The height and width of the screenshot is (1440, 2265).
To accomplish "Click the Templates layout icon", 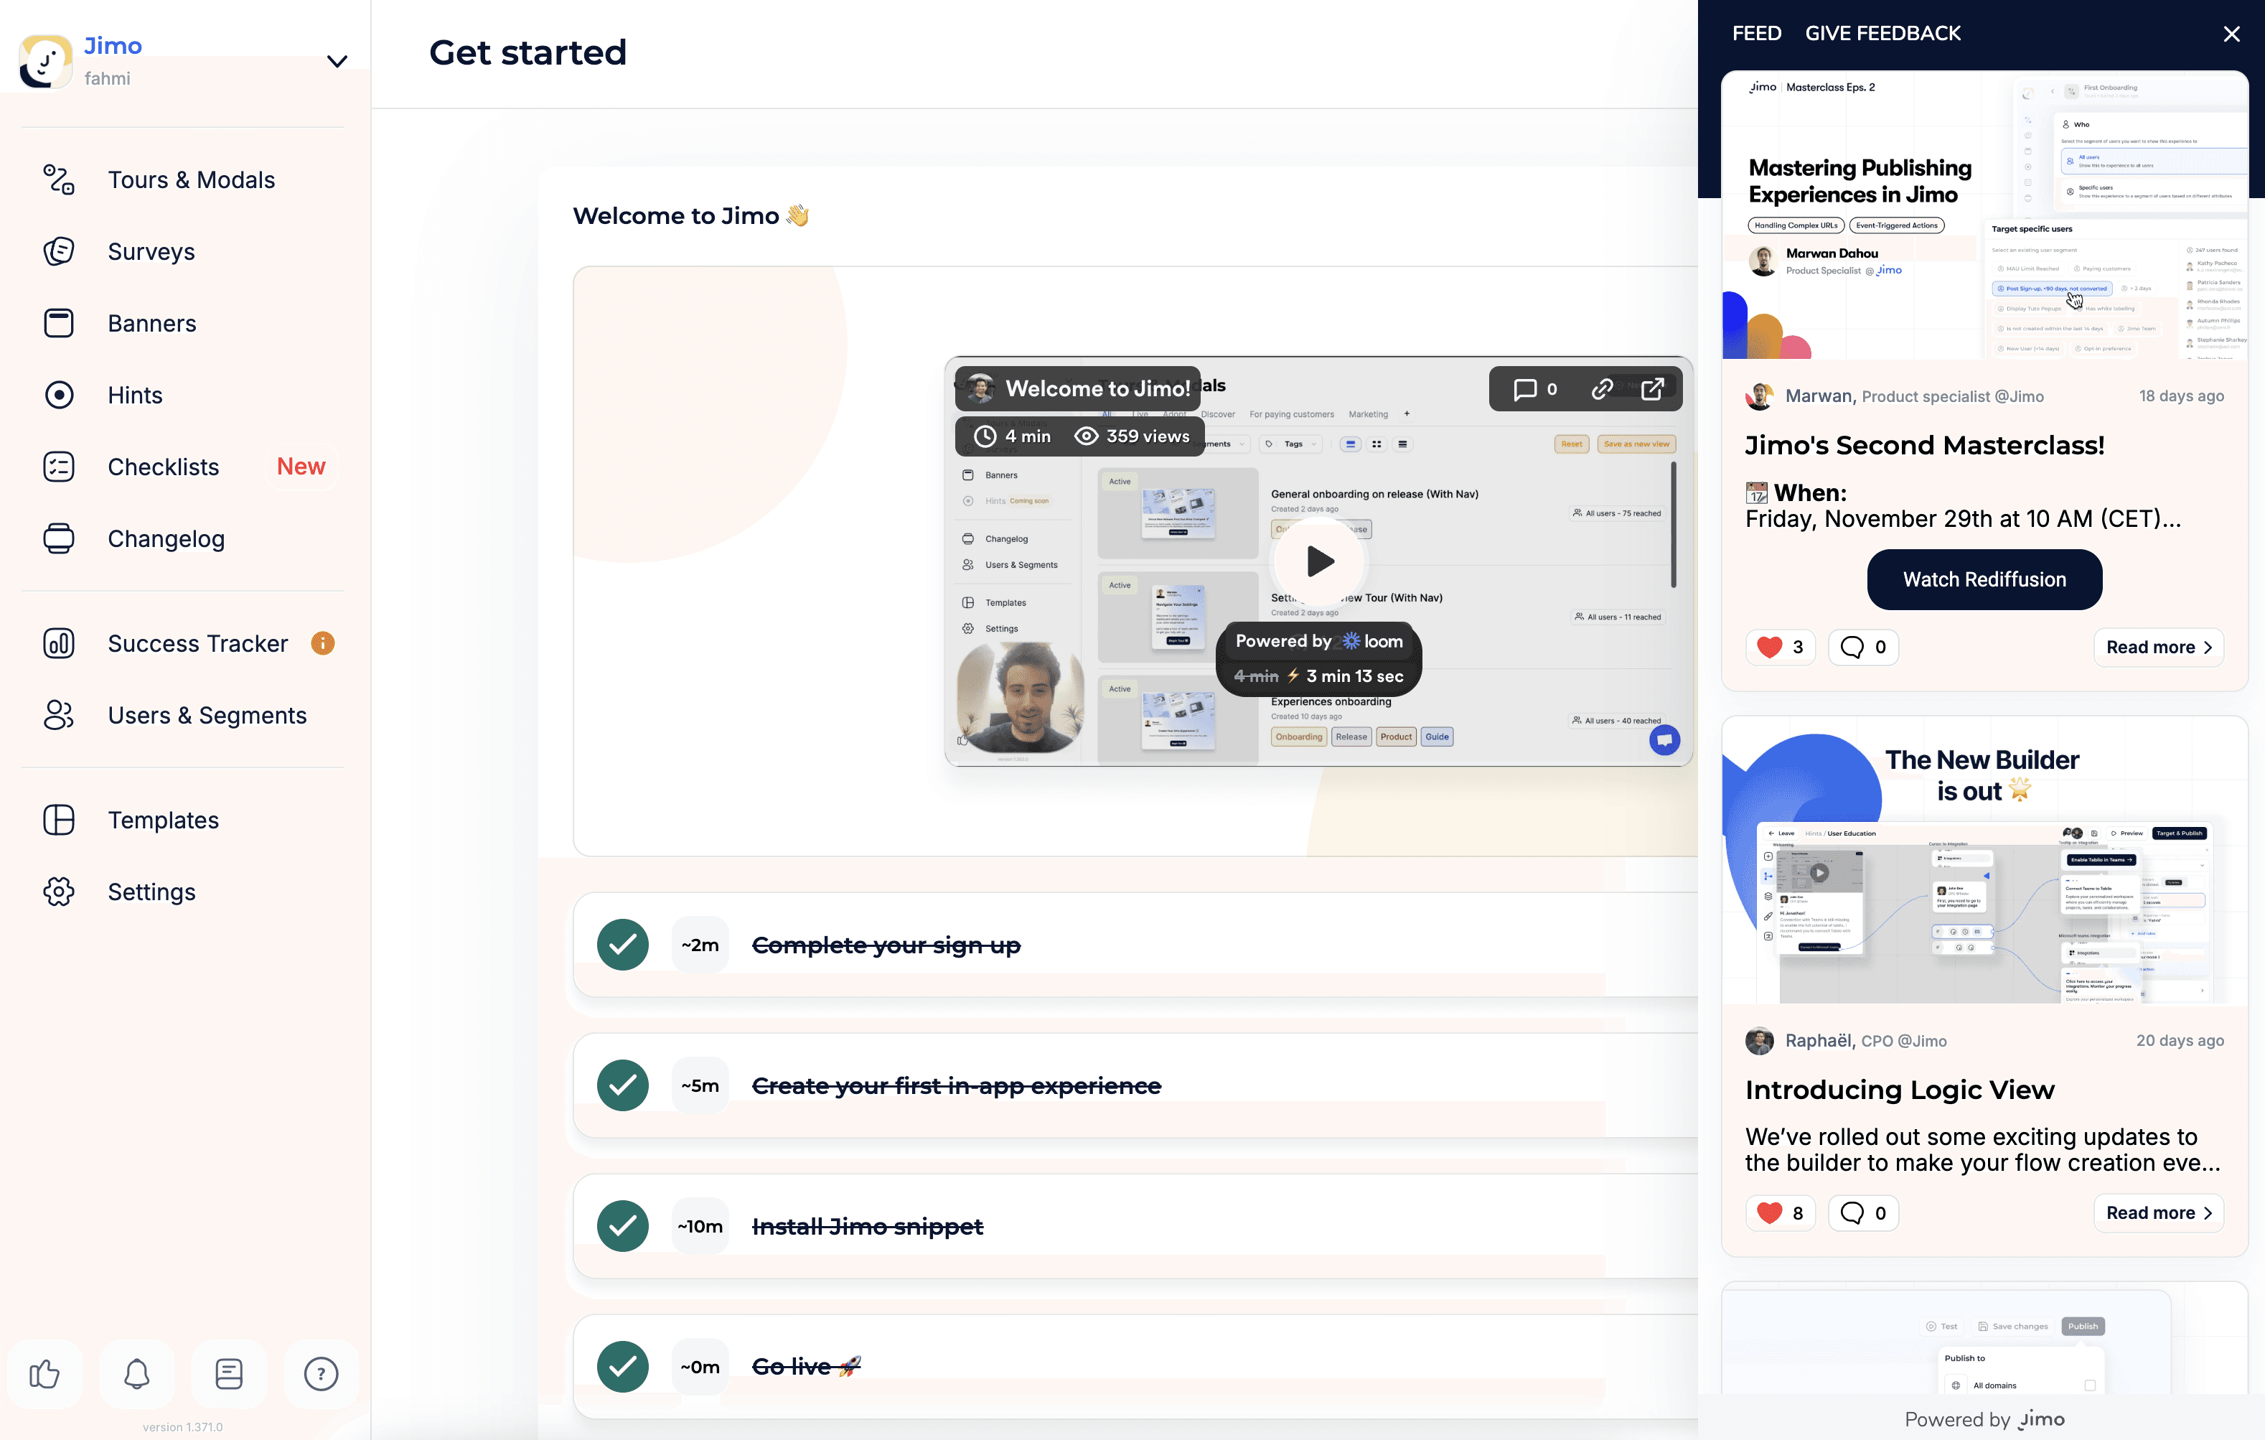I will [58, 820].
